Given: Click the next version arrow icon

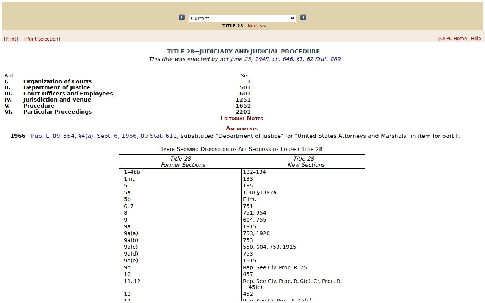Looking at the screenshot, I should 303,17.
